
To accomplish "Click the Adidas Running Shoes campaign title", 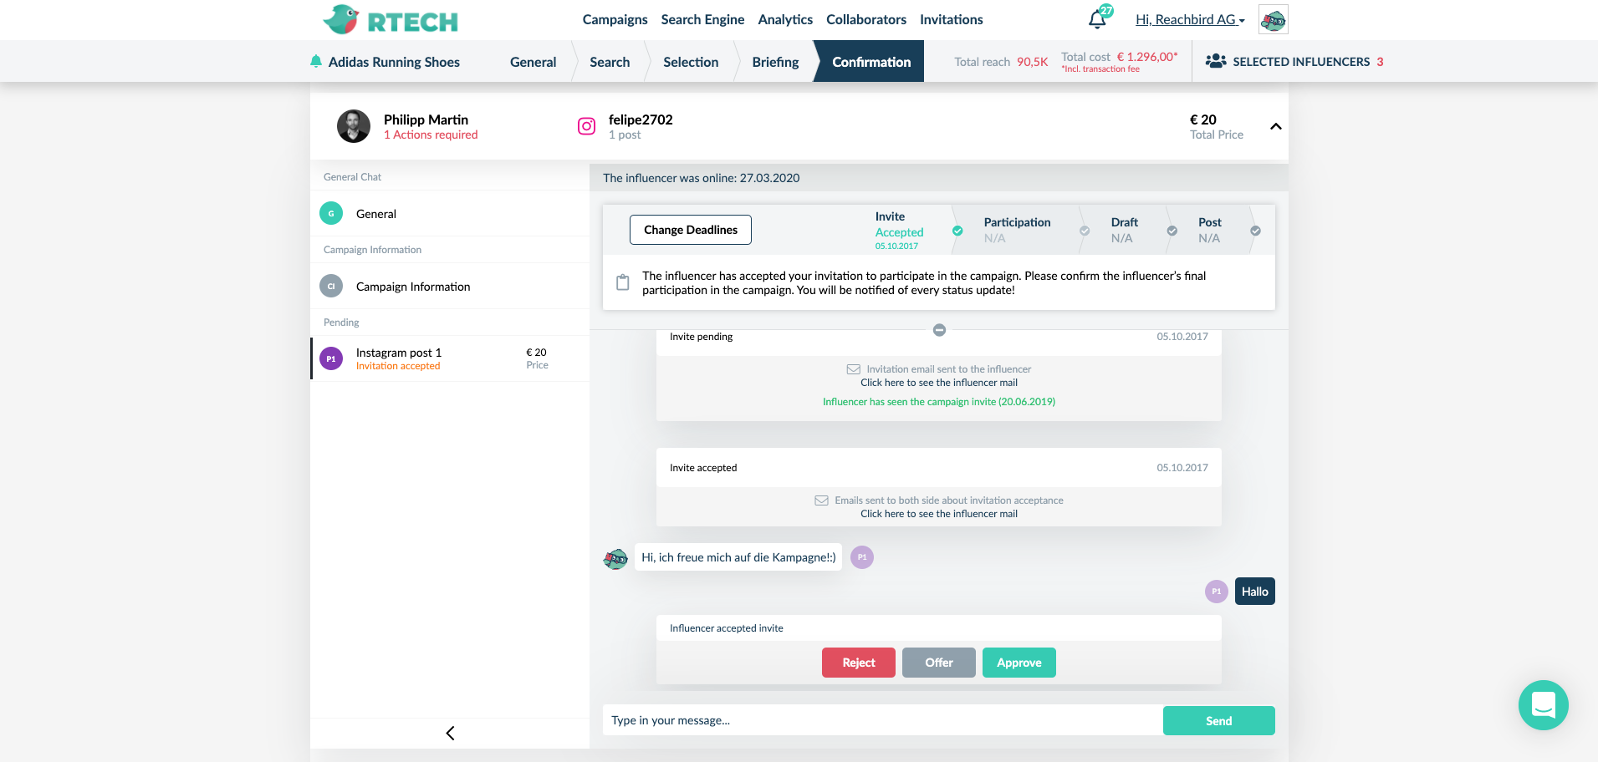I will [x=394, y=62].
